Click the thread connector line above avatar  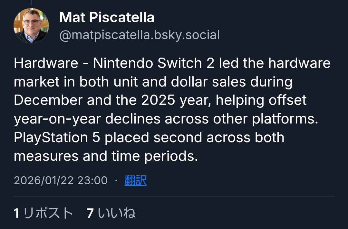coord(31,2)
